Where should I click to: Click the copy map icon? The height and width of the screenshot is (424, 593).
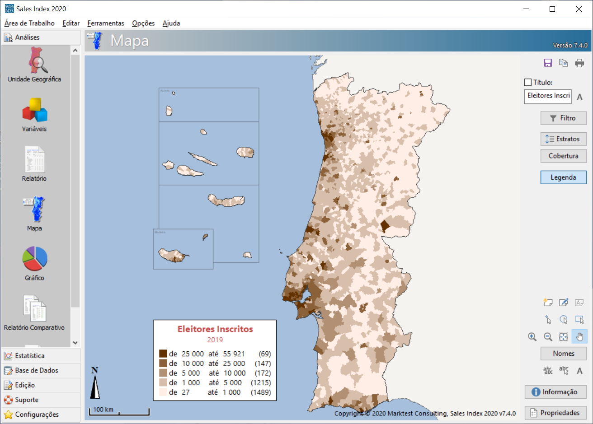(x=563, y=63)
